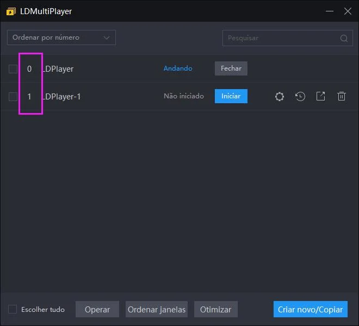359x326 pixels.
Task: Open the Operar batch menu
Action: [x=97, y=309]
